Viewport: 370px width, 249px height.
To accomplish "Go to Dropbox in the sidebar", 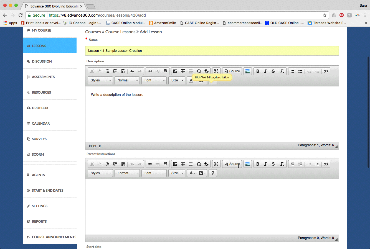I will pyautogui.click(x=40, y=108).
